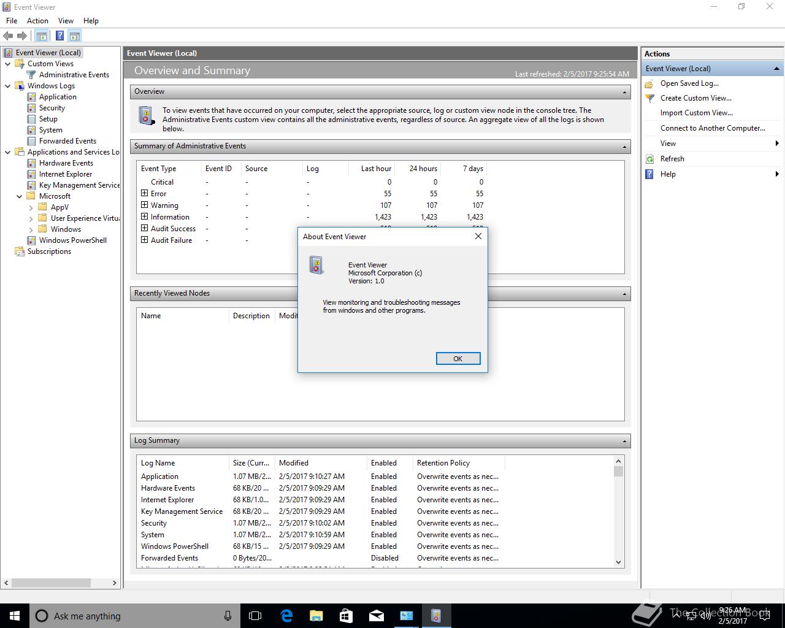Click the Back arrow toolbar icon

(x=8, y=36)
